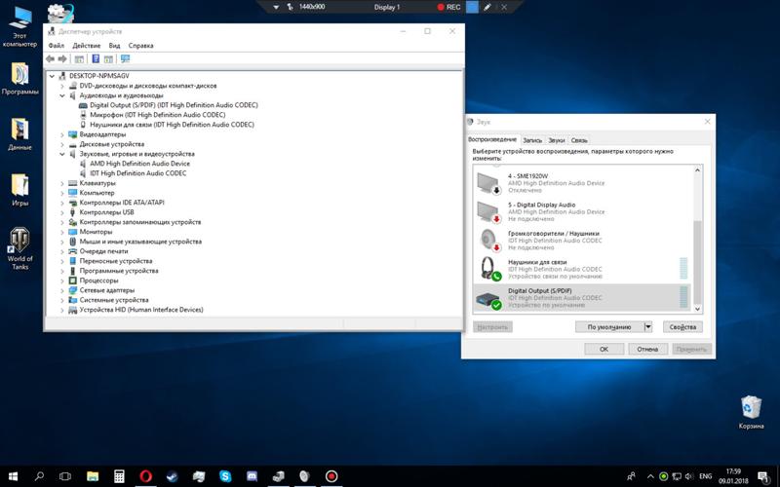The width and height of the screenshot is (780, 487).
Task: Open Calculator from the taskbar
Action: [x=119, y=476]
